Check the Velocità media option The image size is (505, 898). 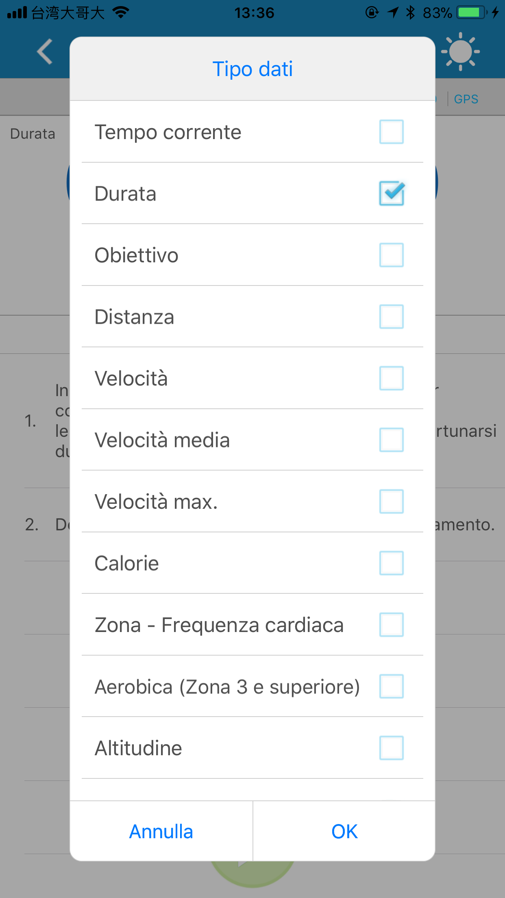click(x=391, y=440)
